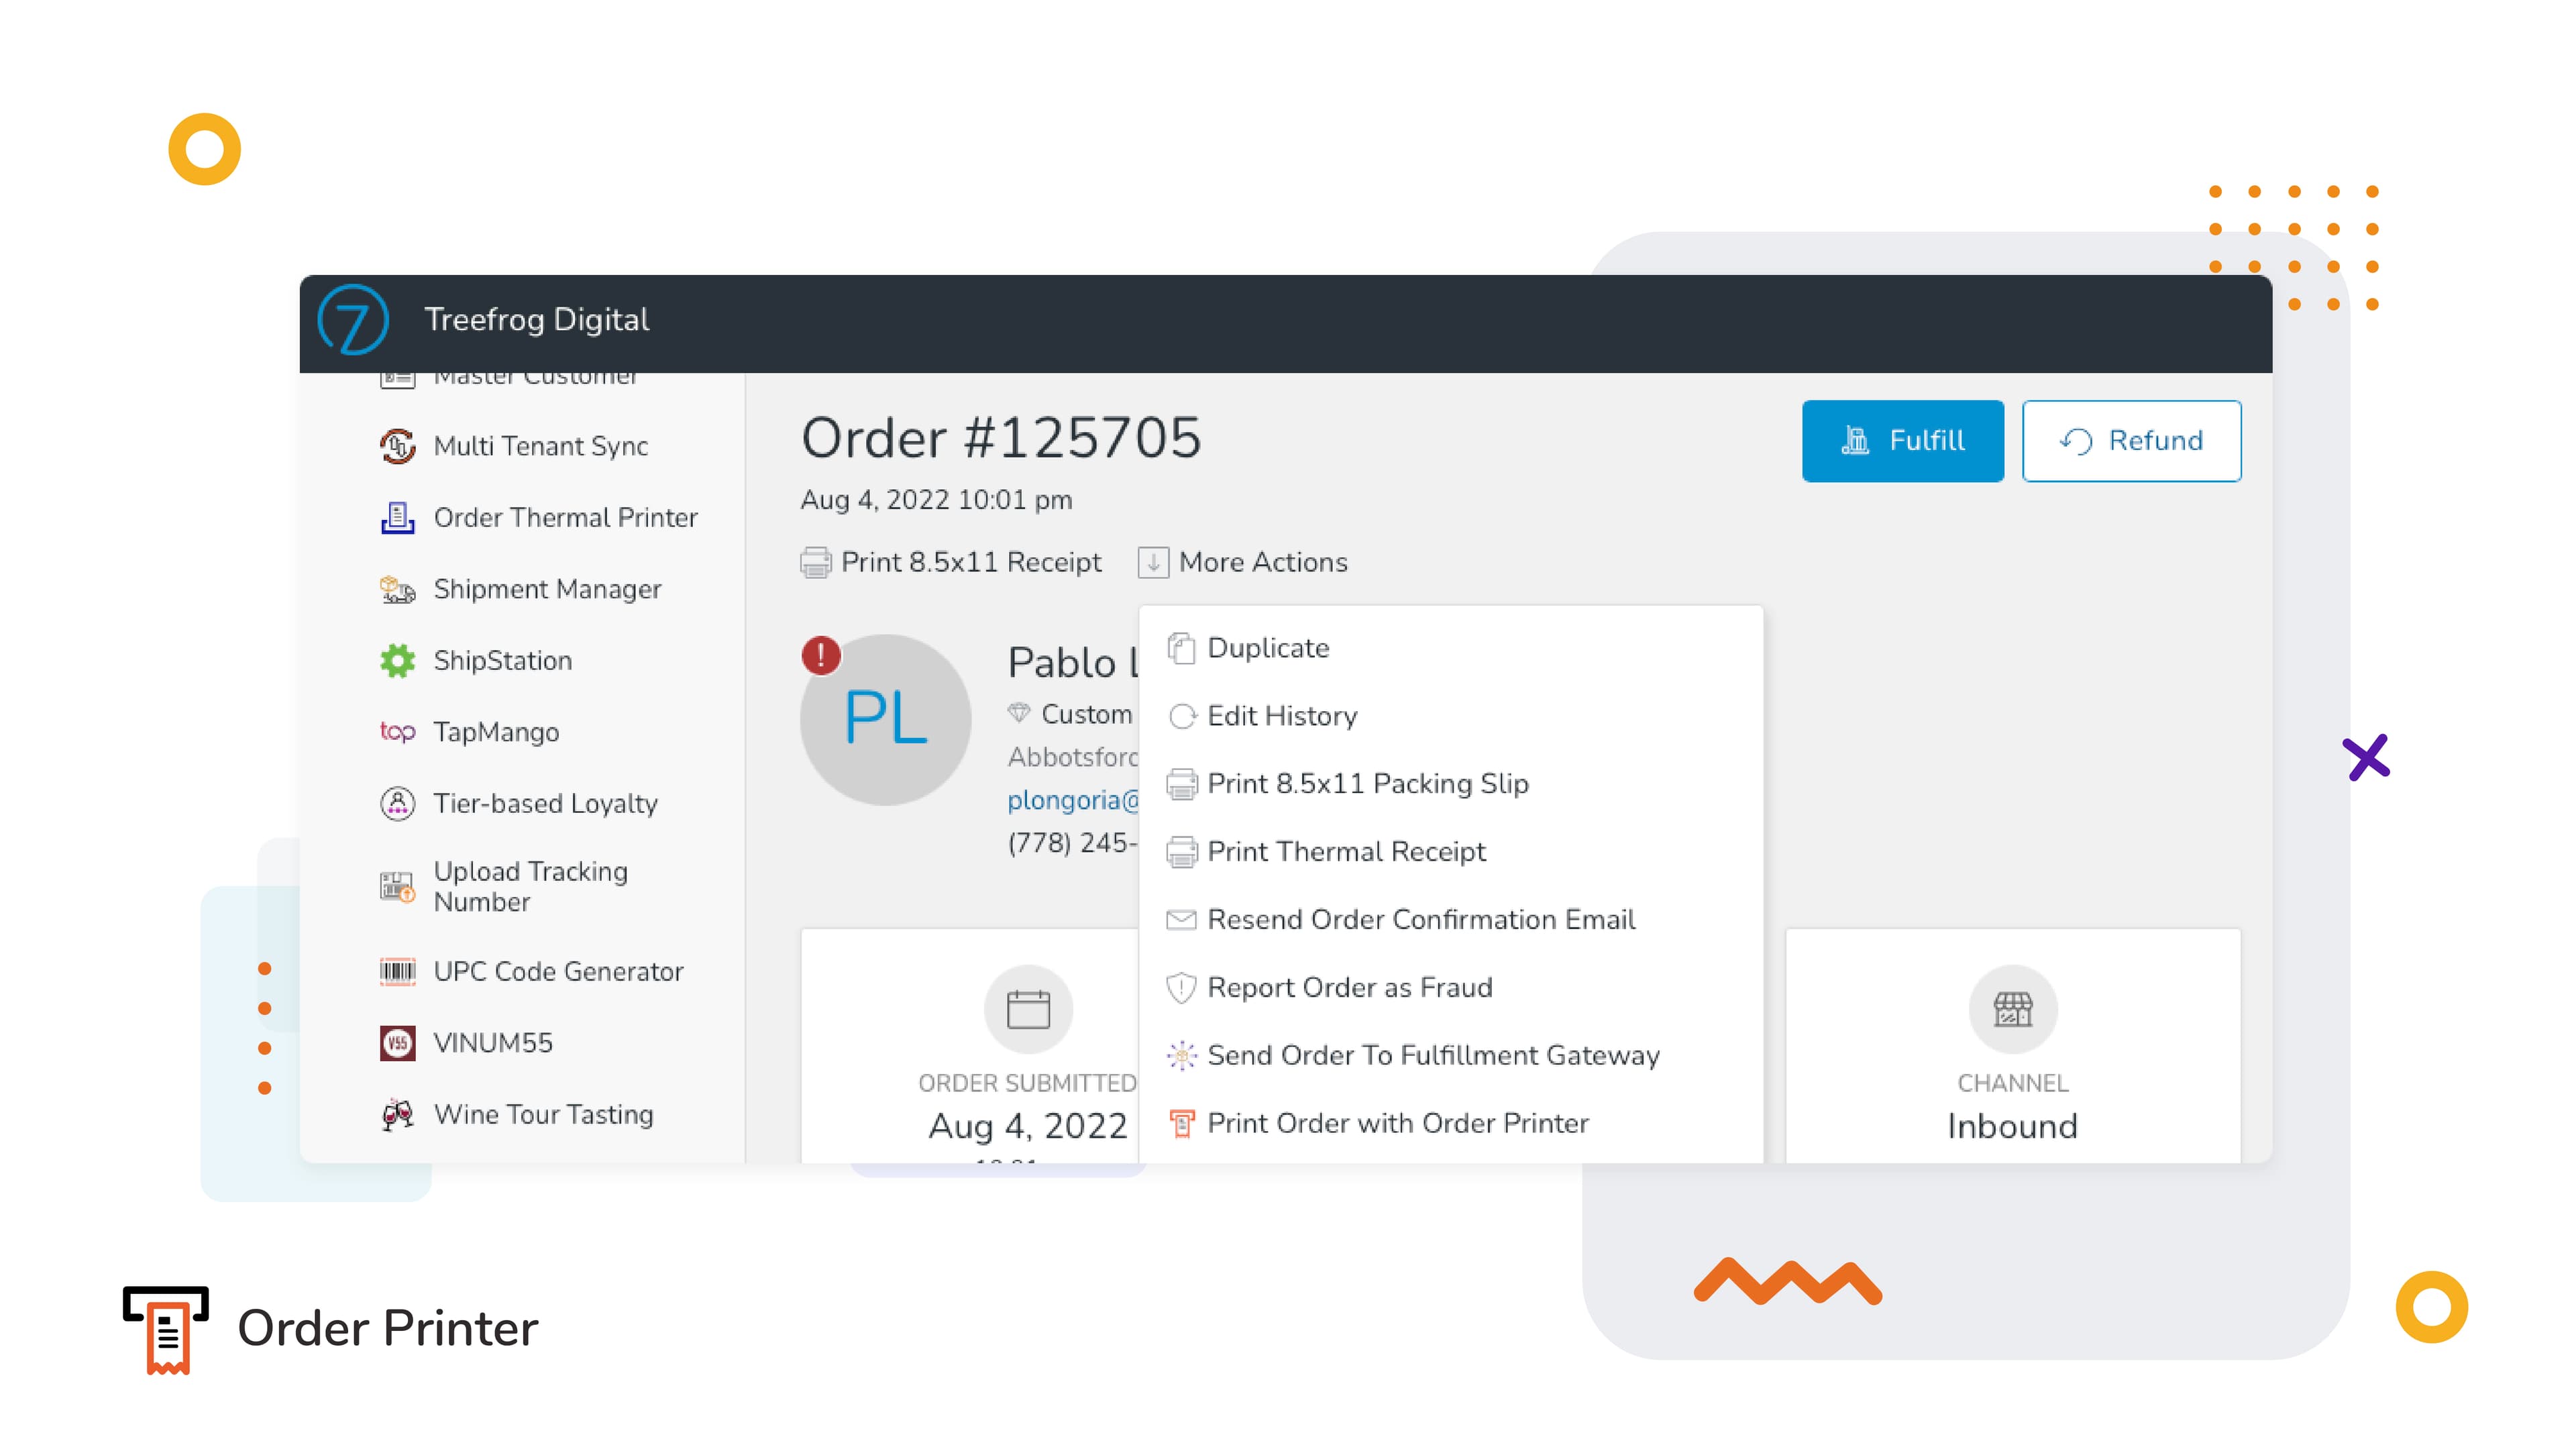Click the shield icon for Report Fraud
The width and height of the screenshot is (2576, 1449).
click(x=1181, y=988)
